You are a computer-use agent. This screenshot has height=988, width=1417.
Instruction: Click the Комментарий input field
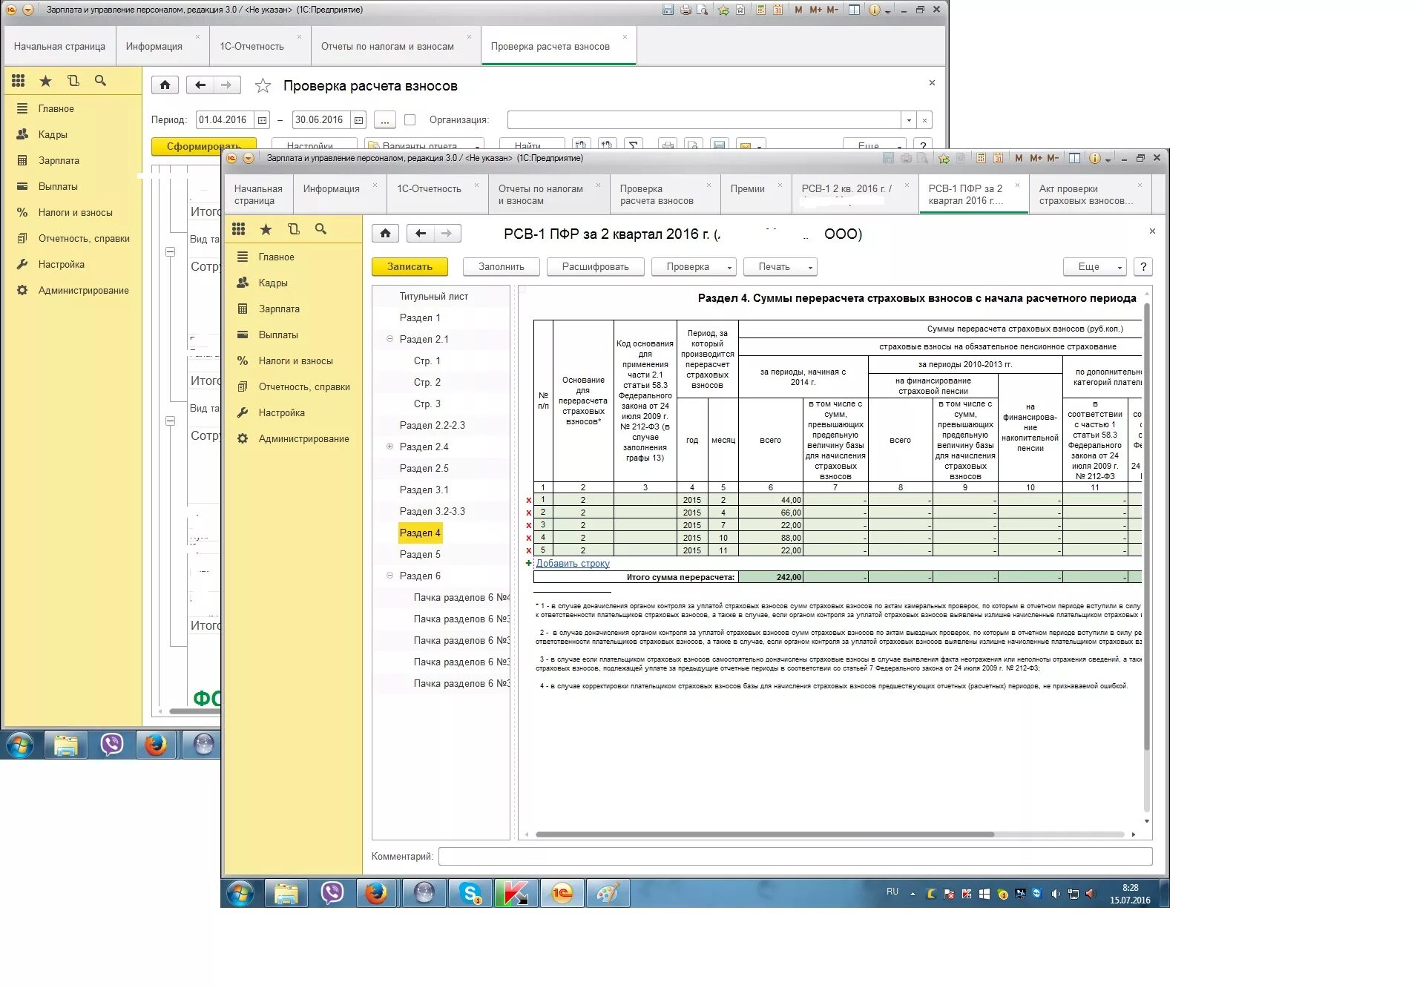[795, 857]
